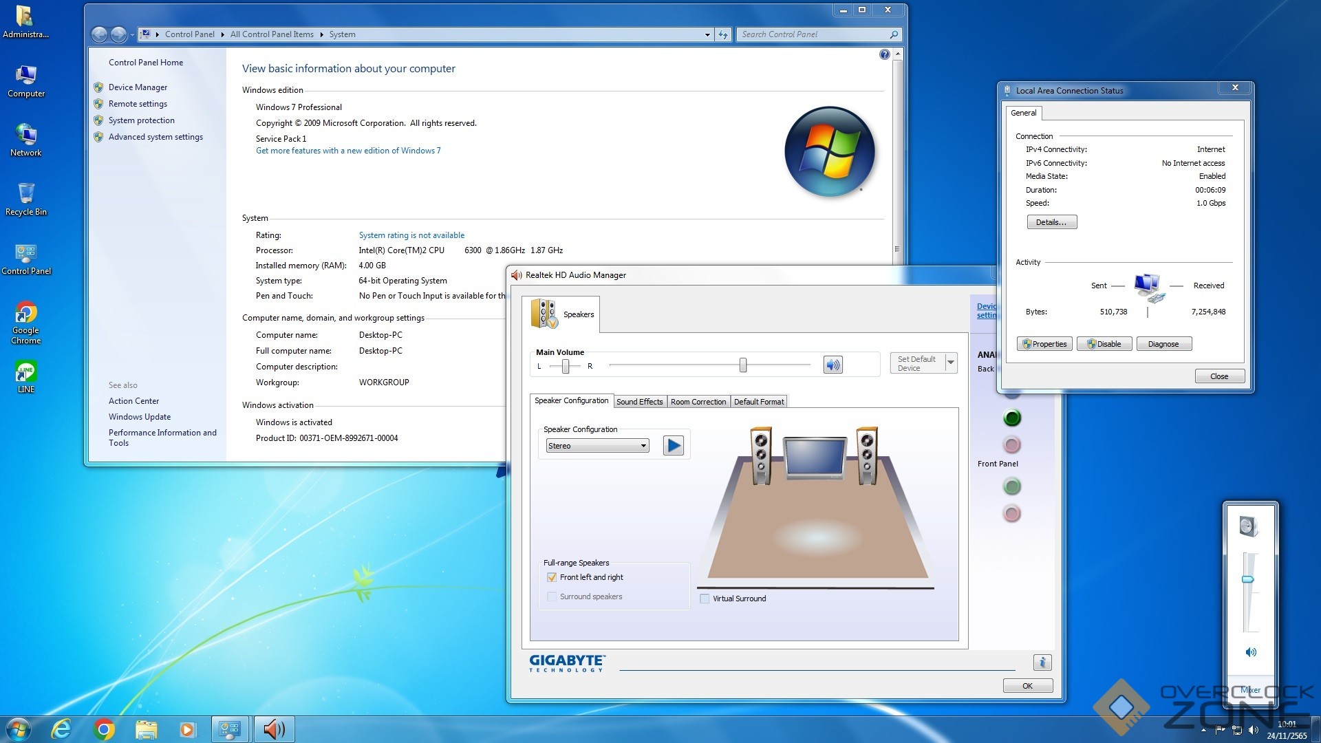Mute the Realtek main volume speaker icon
The image size is (1321, 743).
tap(833, 365)
